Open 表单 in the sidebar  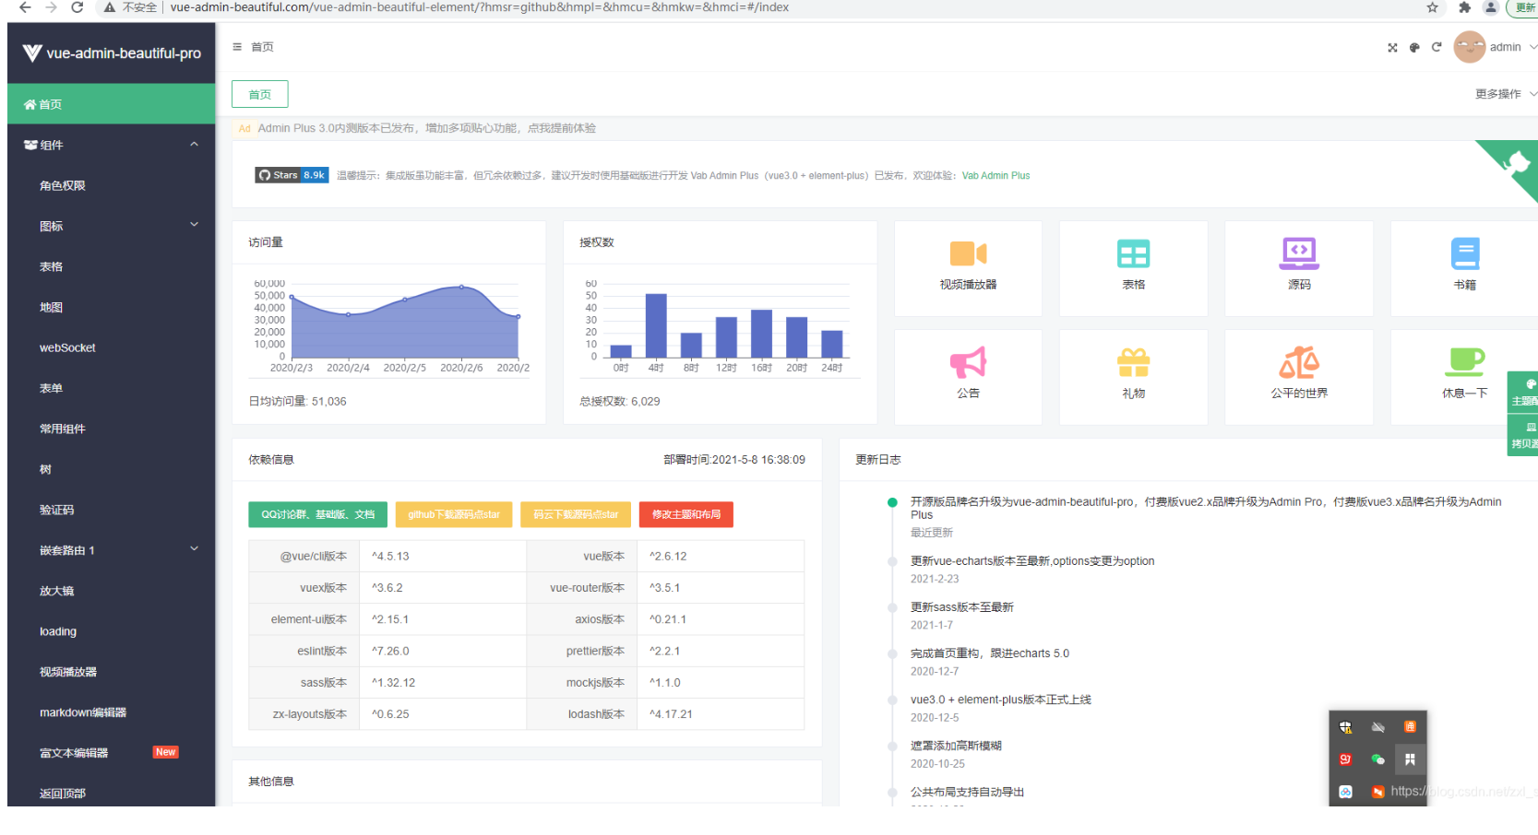tap(112, 388)
